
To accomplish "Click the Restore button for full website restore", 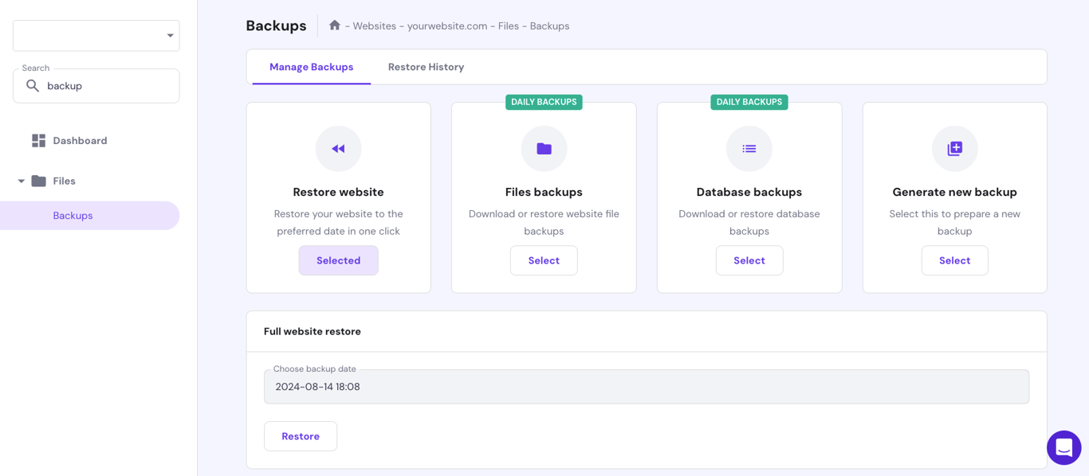I will pos(301,435).
